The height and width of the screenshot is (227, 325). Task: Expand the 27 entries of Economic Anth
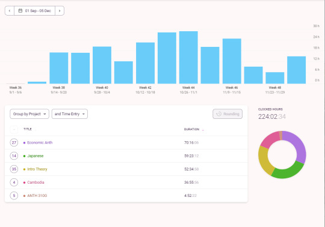pyautogui.click(x=14, y=143)
